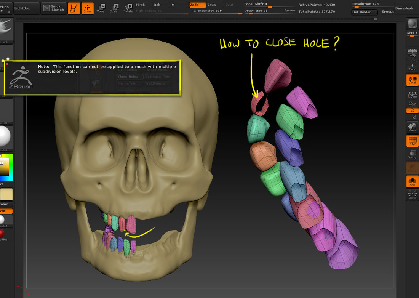Click the orange Alternate button under Color

pos(6,211)
